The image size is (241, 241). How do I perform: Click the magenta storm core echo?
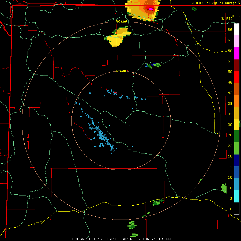[x=150, y=9]
